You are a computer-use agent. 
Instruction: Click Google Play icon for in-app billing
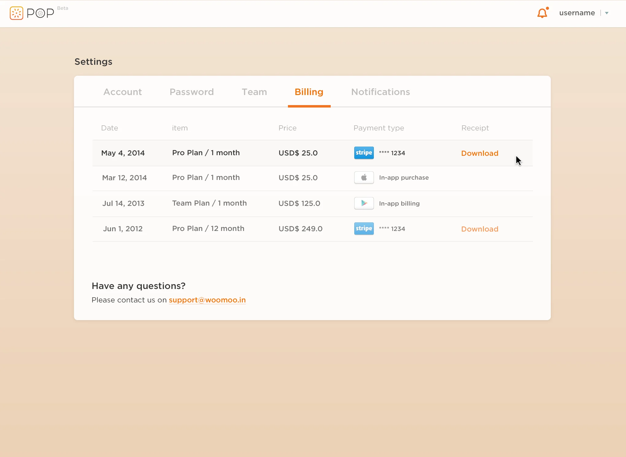click(364, 203)
